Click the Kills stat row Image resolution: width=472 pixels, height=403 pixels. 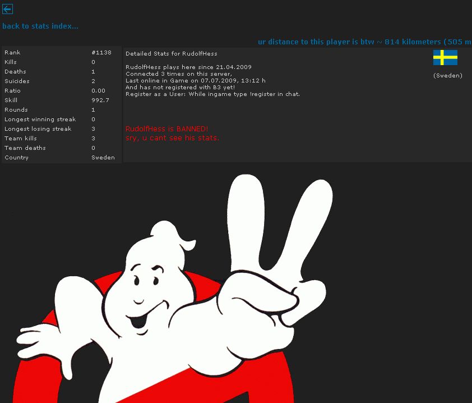tap(61, 62)
